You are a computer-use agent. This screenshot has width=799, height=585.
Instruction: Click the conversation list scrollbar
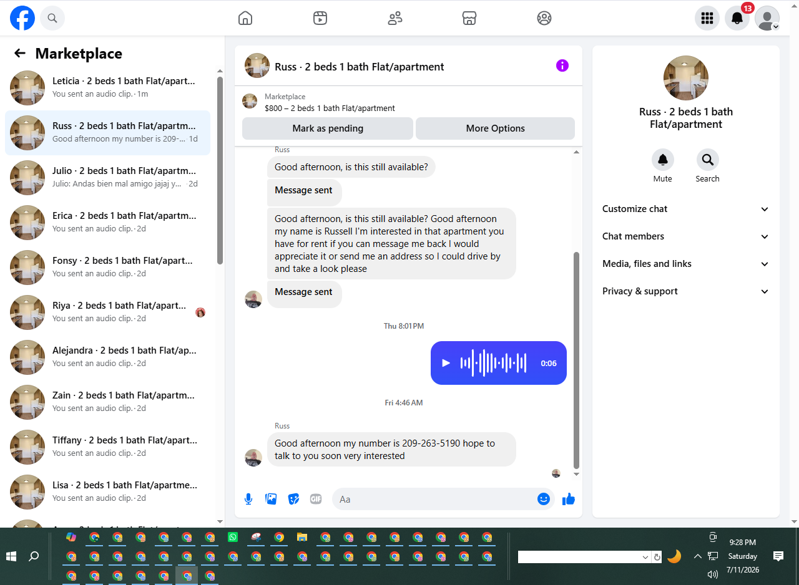tap(220, 170)
